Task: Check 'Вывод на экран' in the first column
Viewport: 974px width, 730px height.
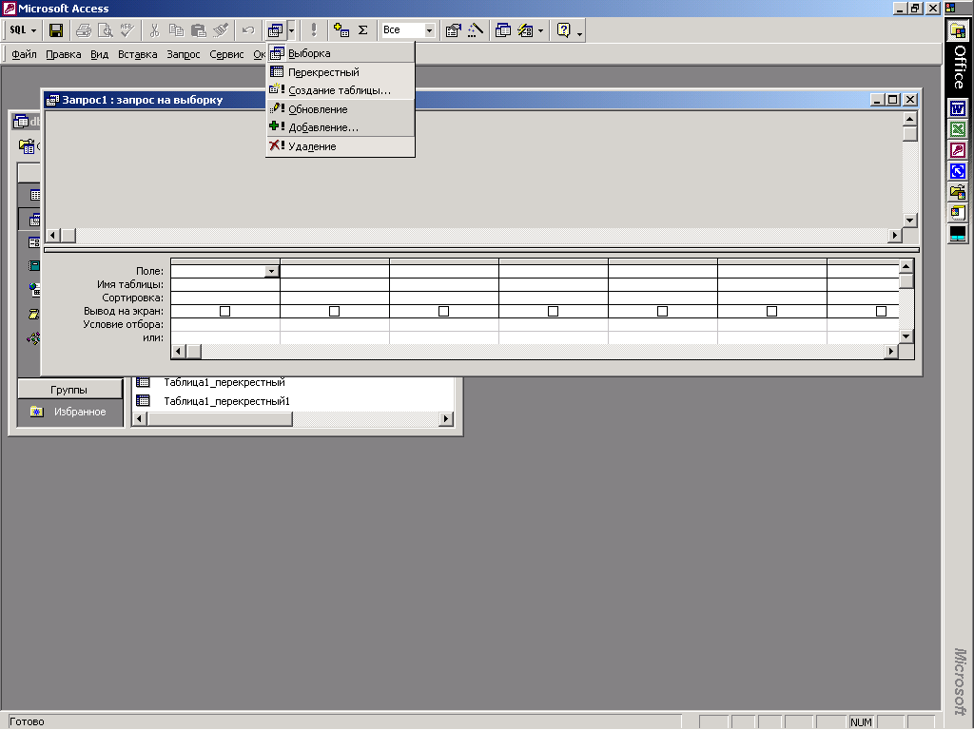Action: pyautogui.click(x=224, y=311)
